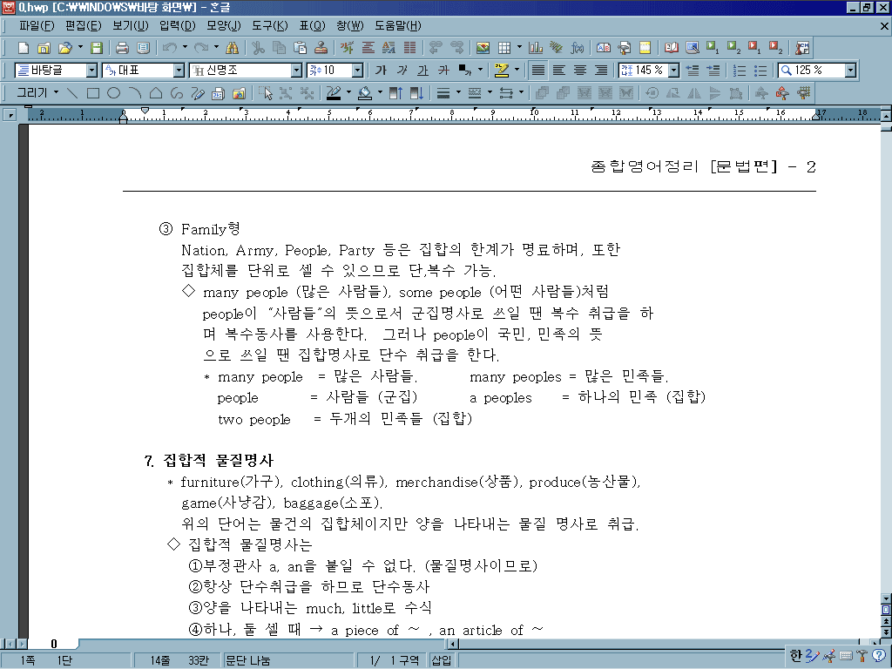Insert a table using the grid icon
The height and width of the screenshot is (669, 892).
coord(504,48)
